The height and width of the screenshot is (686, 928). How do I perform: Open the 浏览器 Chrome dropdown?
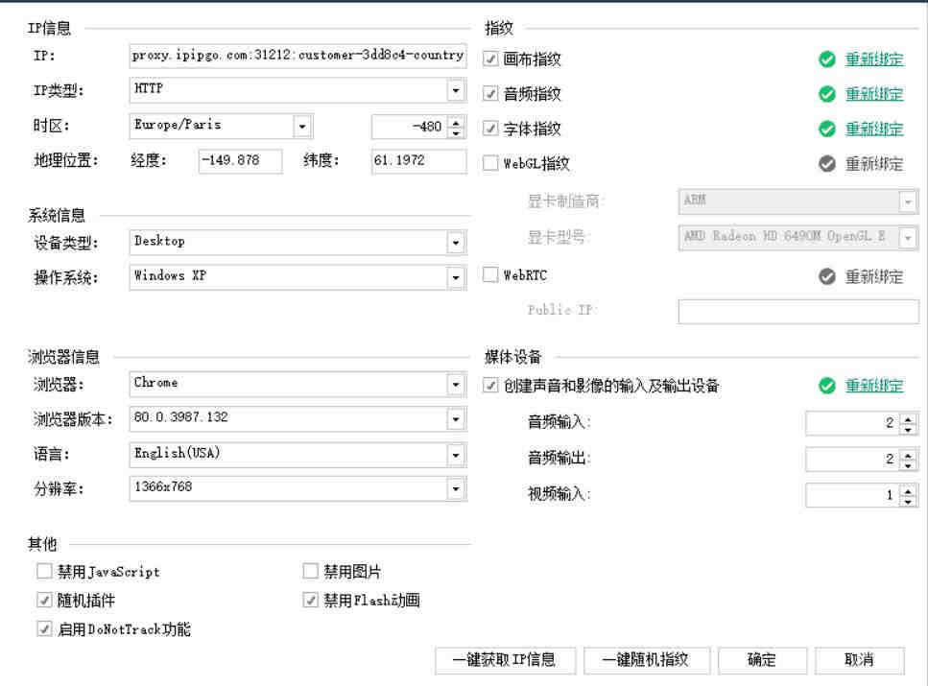tap(456, 385)
